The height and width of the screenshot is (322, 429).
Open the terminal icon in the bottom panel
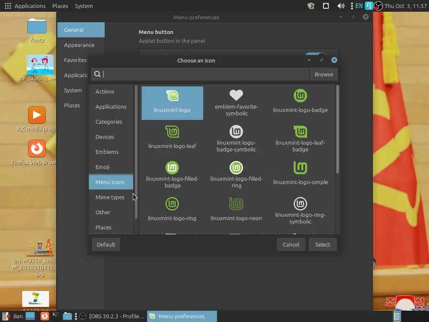(56, 316)
